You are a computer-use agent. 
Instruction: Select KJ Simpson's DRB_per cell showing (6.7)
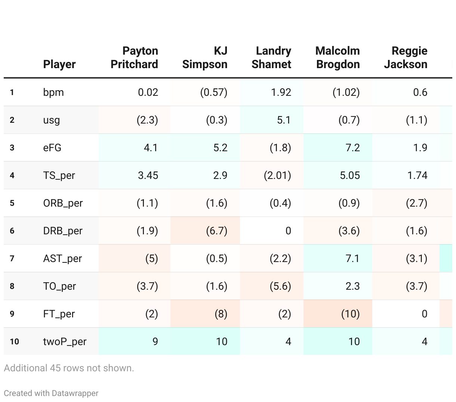point(216,231)
